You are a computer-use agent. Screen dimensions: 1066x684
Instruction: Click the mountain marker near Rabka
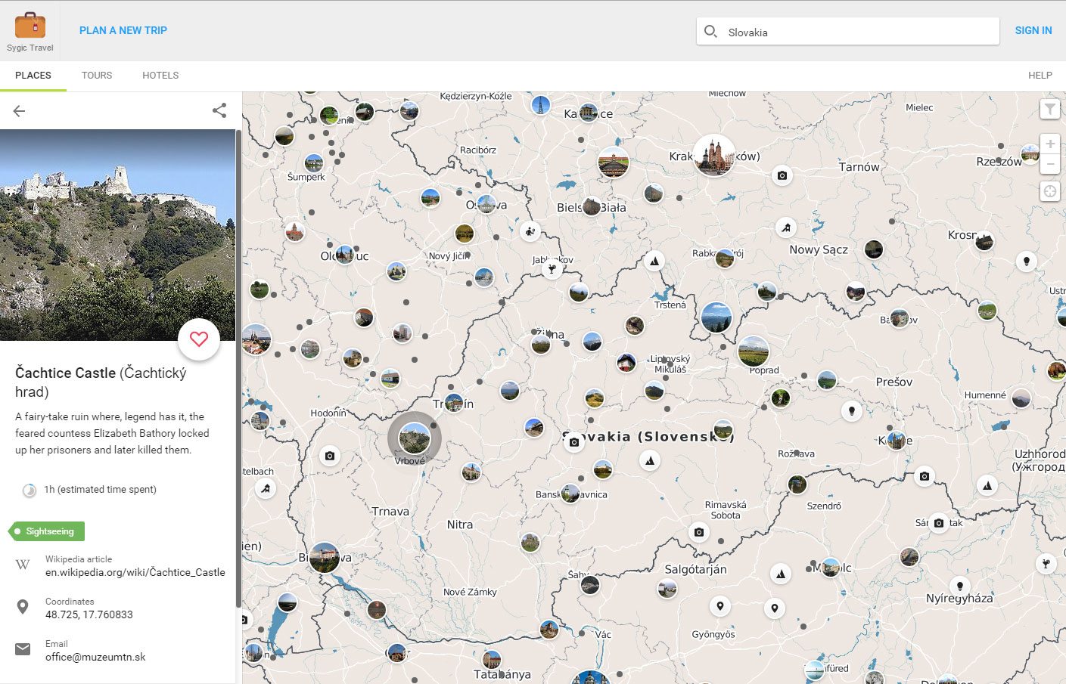pyautogui.click(x=654, y=262)
